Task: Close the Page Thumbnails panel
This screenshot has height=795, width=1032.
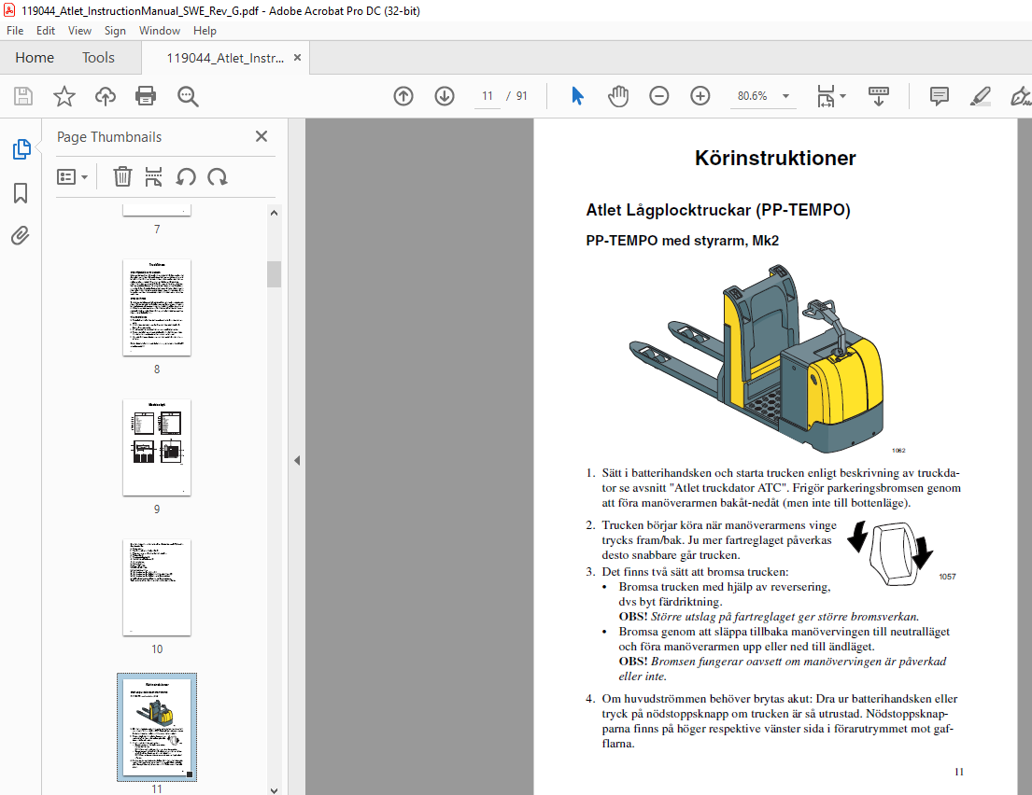Action: (262, 136)
